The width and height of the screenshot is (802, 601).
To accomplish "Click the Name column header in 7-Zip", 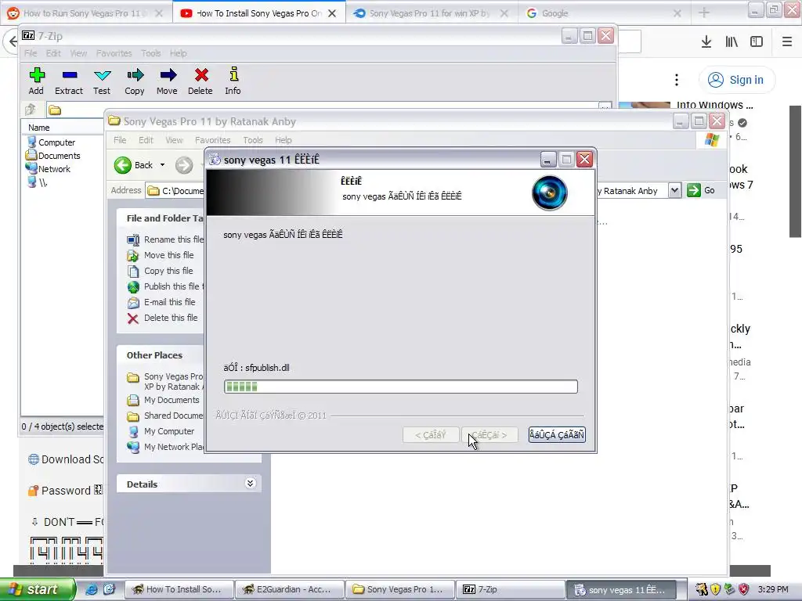I will (39, 128).
